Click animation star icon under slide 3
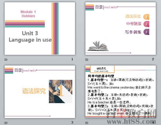 tap(6, 123)
